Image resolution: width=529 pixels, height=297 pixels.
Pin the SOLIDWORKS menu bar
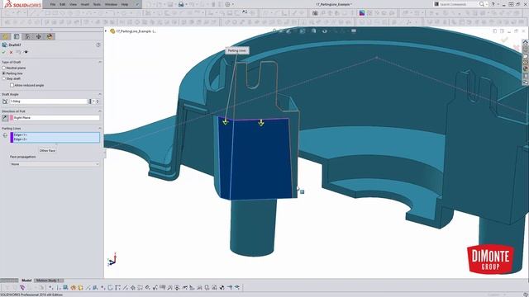point(137,4)
